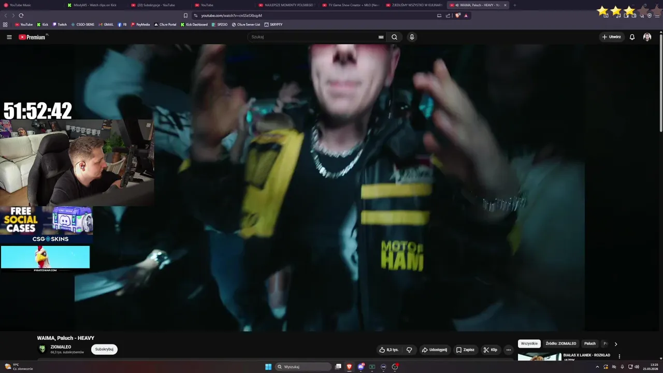663x373 pixels.
Task: Click the magnifier search button
Action: coord(394,37)
